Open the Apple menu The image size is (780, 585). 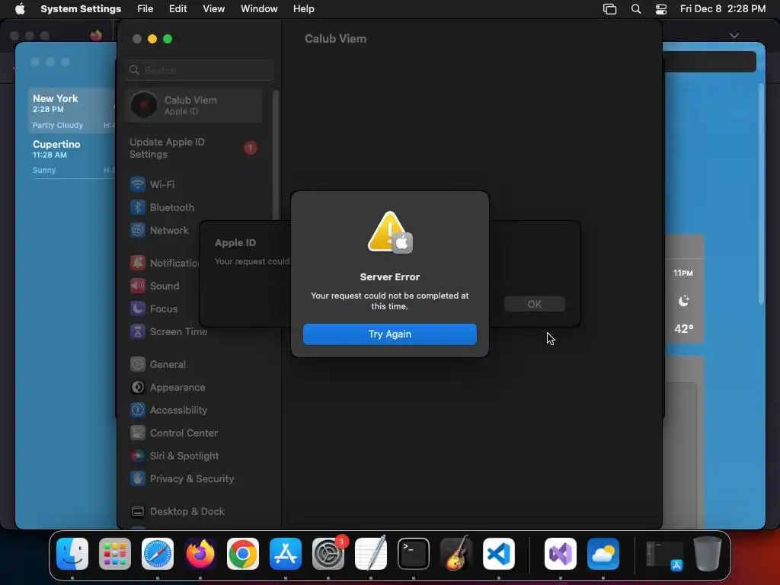point(20,9)
